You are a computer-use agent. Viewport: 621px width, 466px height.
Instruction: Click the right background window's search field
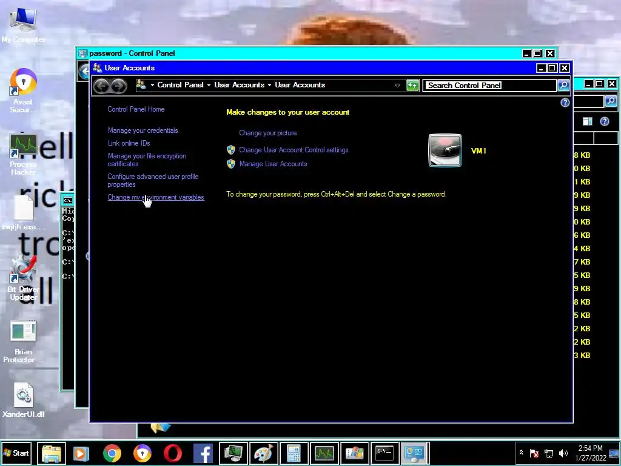click(588, 101)
